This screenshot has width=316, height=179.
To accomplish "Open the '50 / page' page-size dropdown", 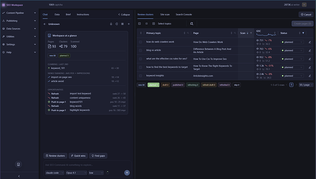I will point(306,85).
